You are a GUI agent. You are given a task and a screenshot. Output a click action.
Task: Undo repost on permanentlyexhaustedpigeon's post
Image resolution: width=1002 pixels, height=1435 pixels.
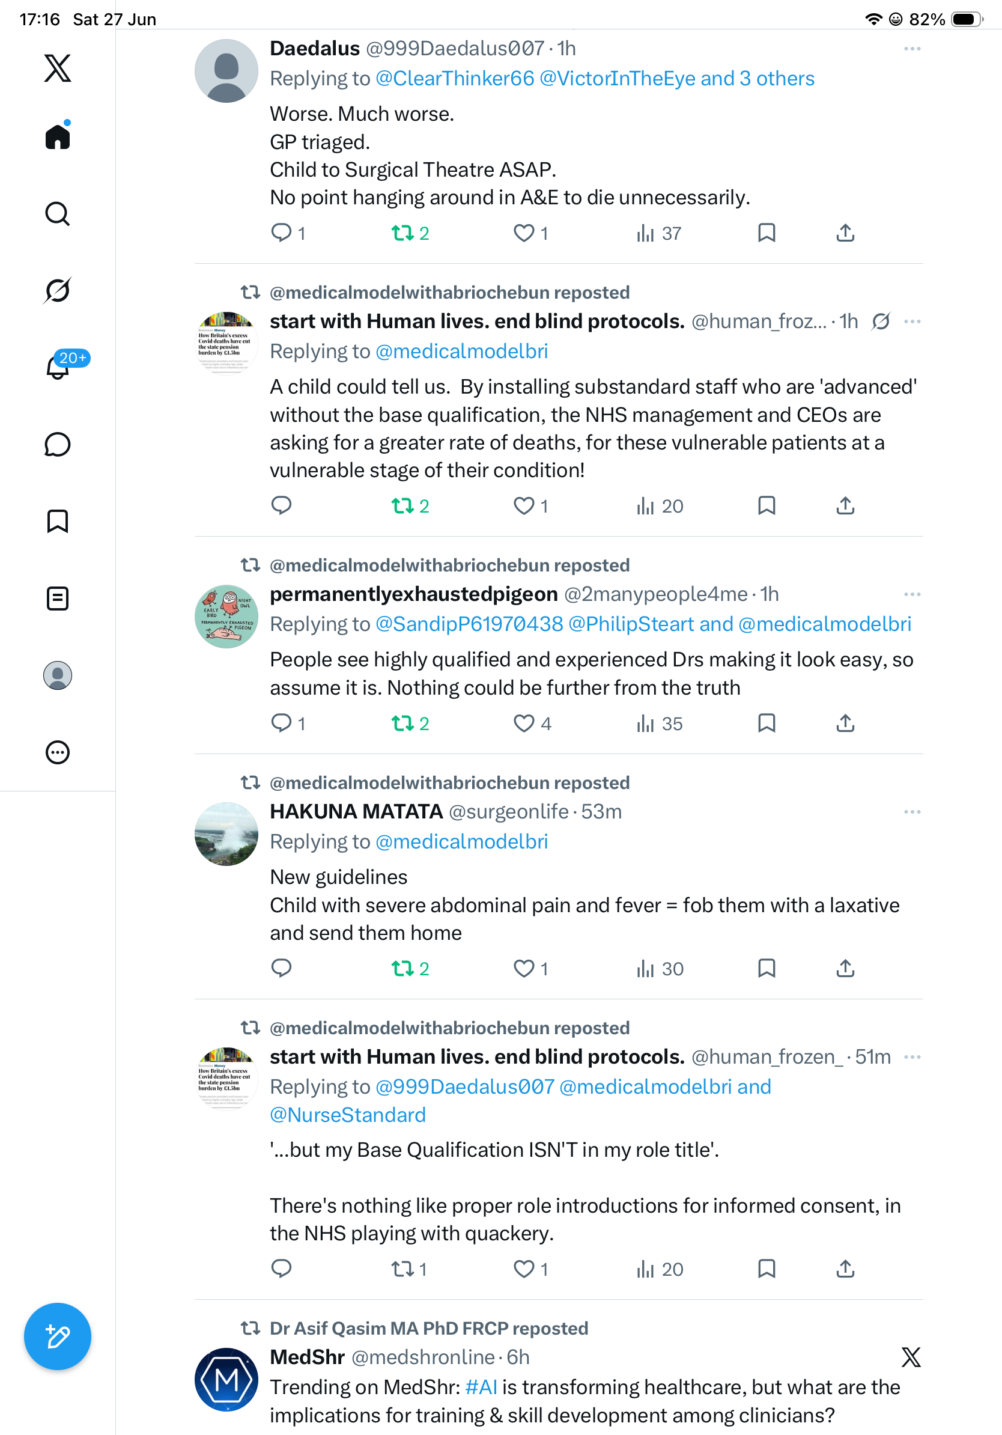point(410,723)
